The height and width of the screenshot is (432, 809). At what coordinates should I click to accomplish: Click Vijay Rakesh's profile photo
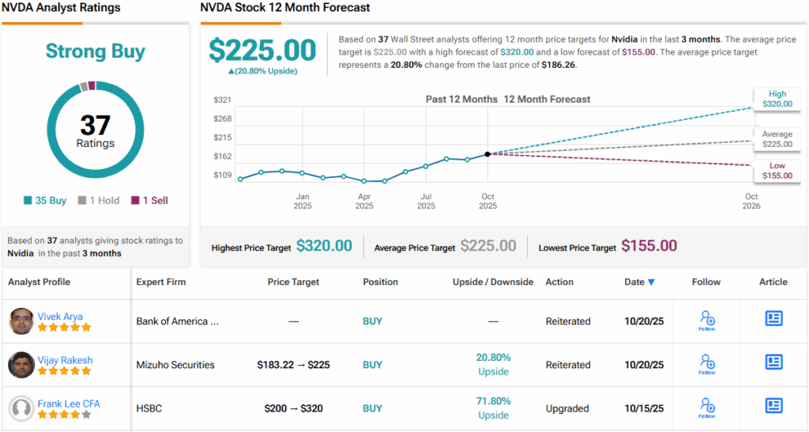tap(22, 365)
